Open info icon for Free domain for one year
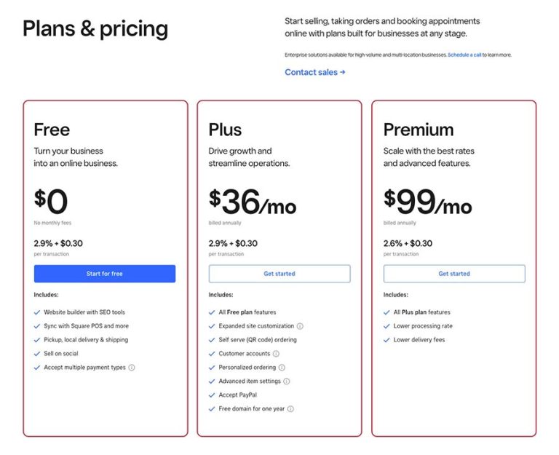The height and width of the screenshot is (455, 559). (x=290, y=409)
